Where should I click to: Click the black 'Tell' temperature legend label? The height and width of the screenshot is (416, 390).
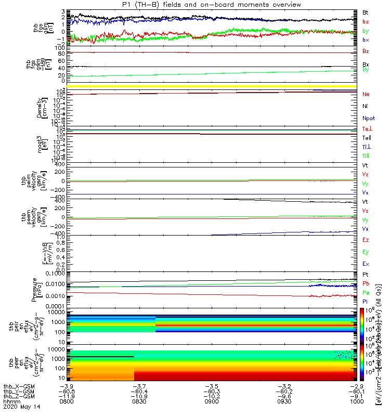(367, 138)
